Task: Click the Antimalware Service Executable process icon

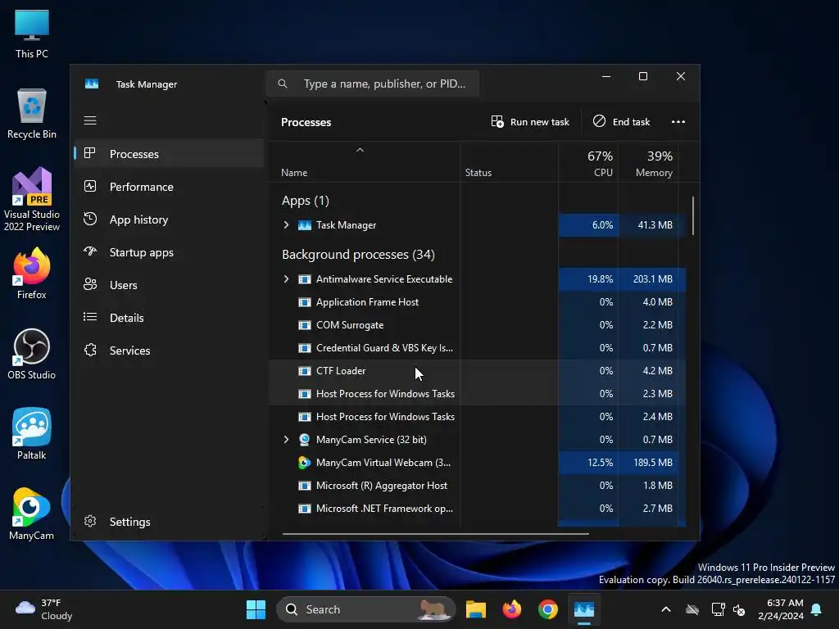Action: (x=305, y=279)
